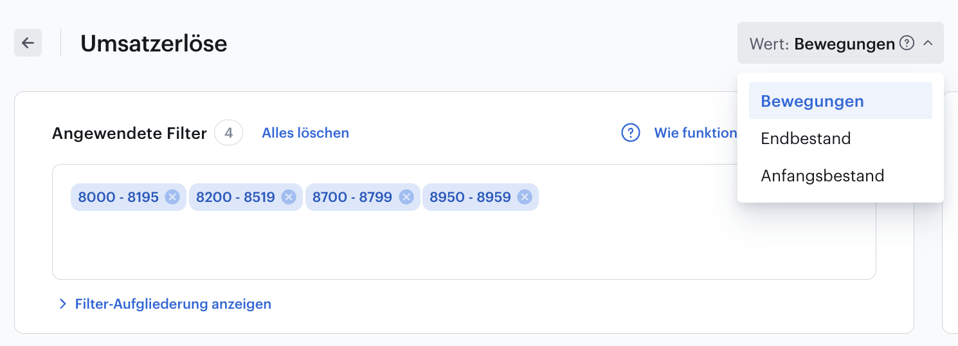Click the 8000 - 8195 filter chip label
The width and height of the screenshot is (958, 346).
[x=118, y=197]
